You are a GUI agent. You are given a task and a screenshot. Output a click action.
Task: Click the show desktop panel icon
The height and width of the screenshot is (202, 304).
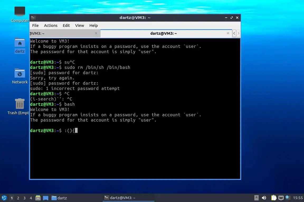pyautogui.click(x=46, y=198)
